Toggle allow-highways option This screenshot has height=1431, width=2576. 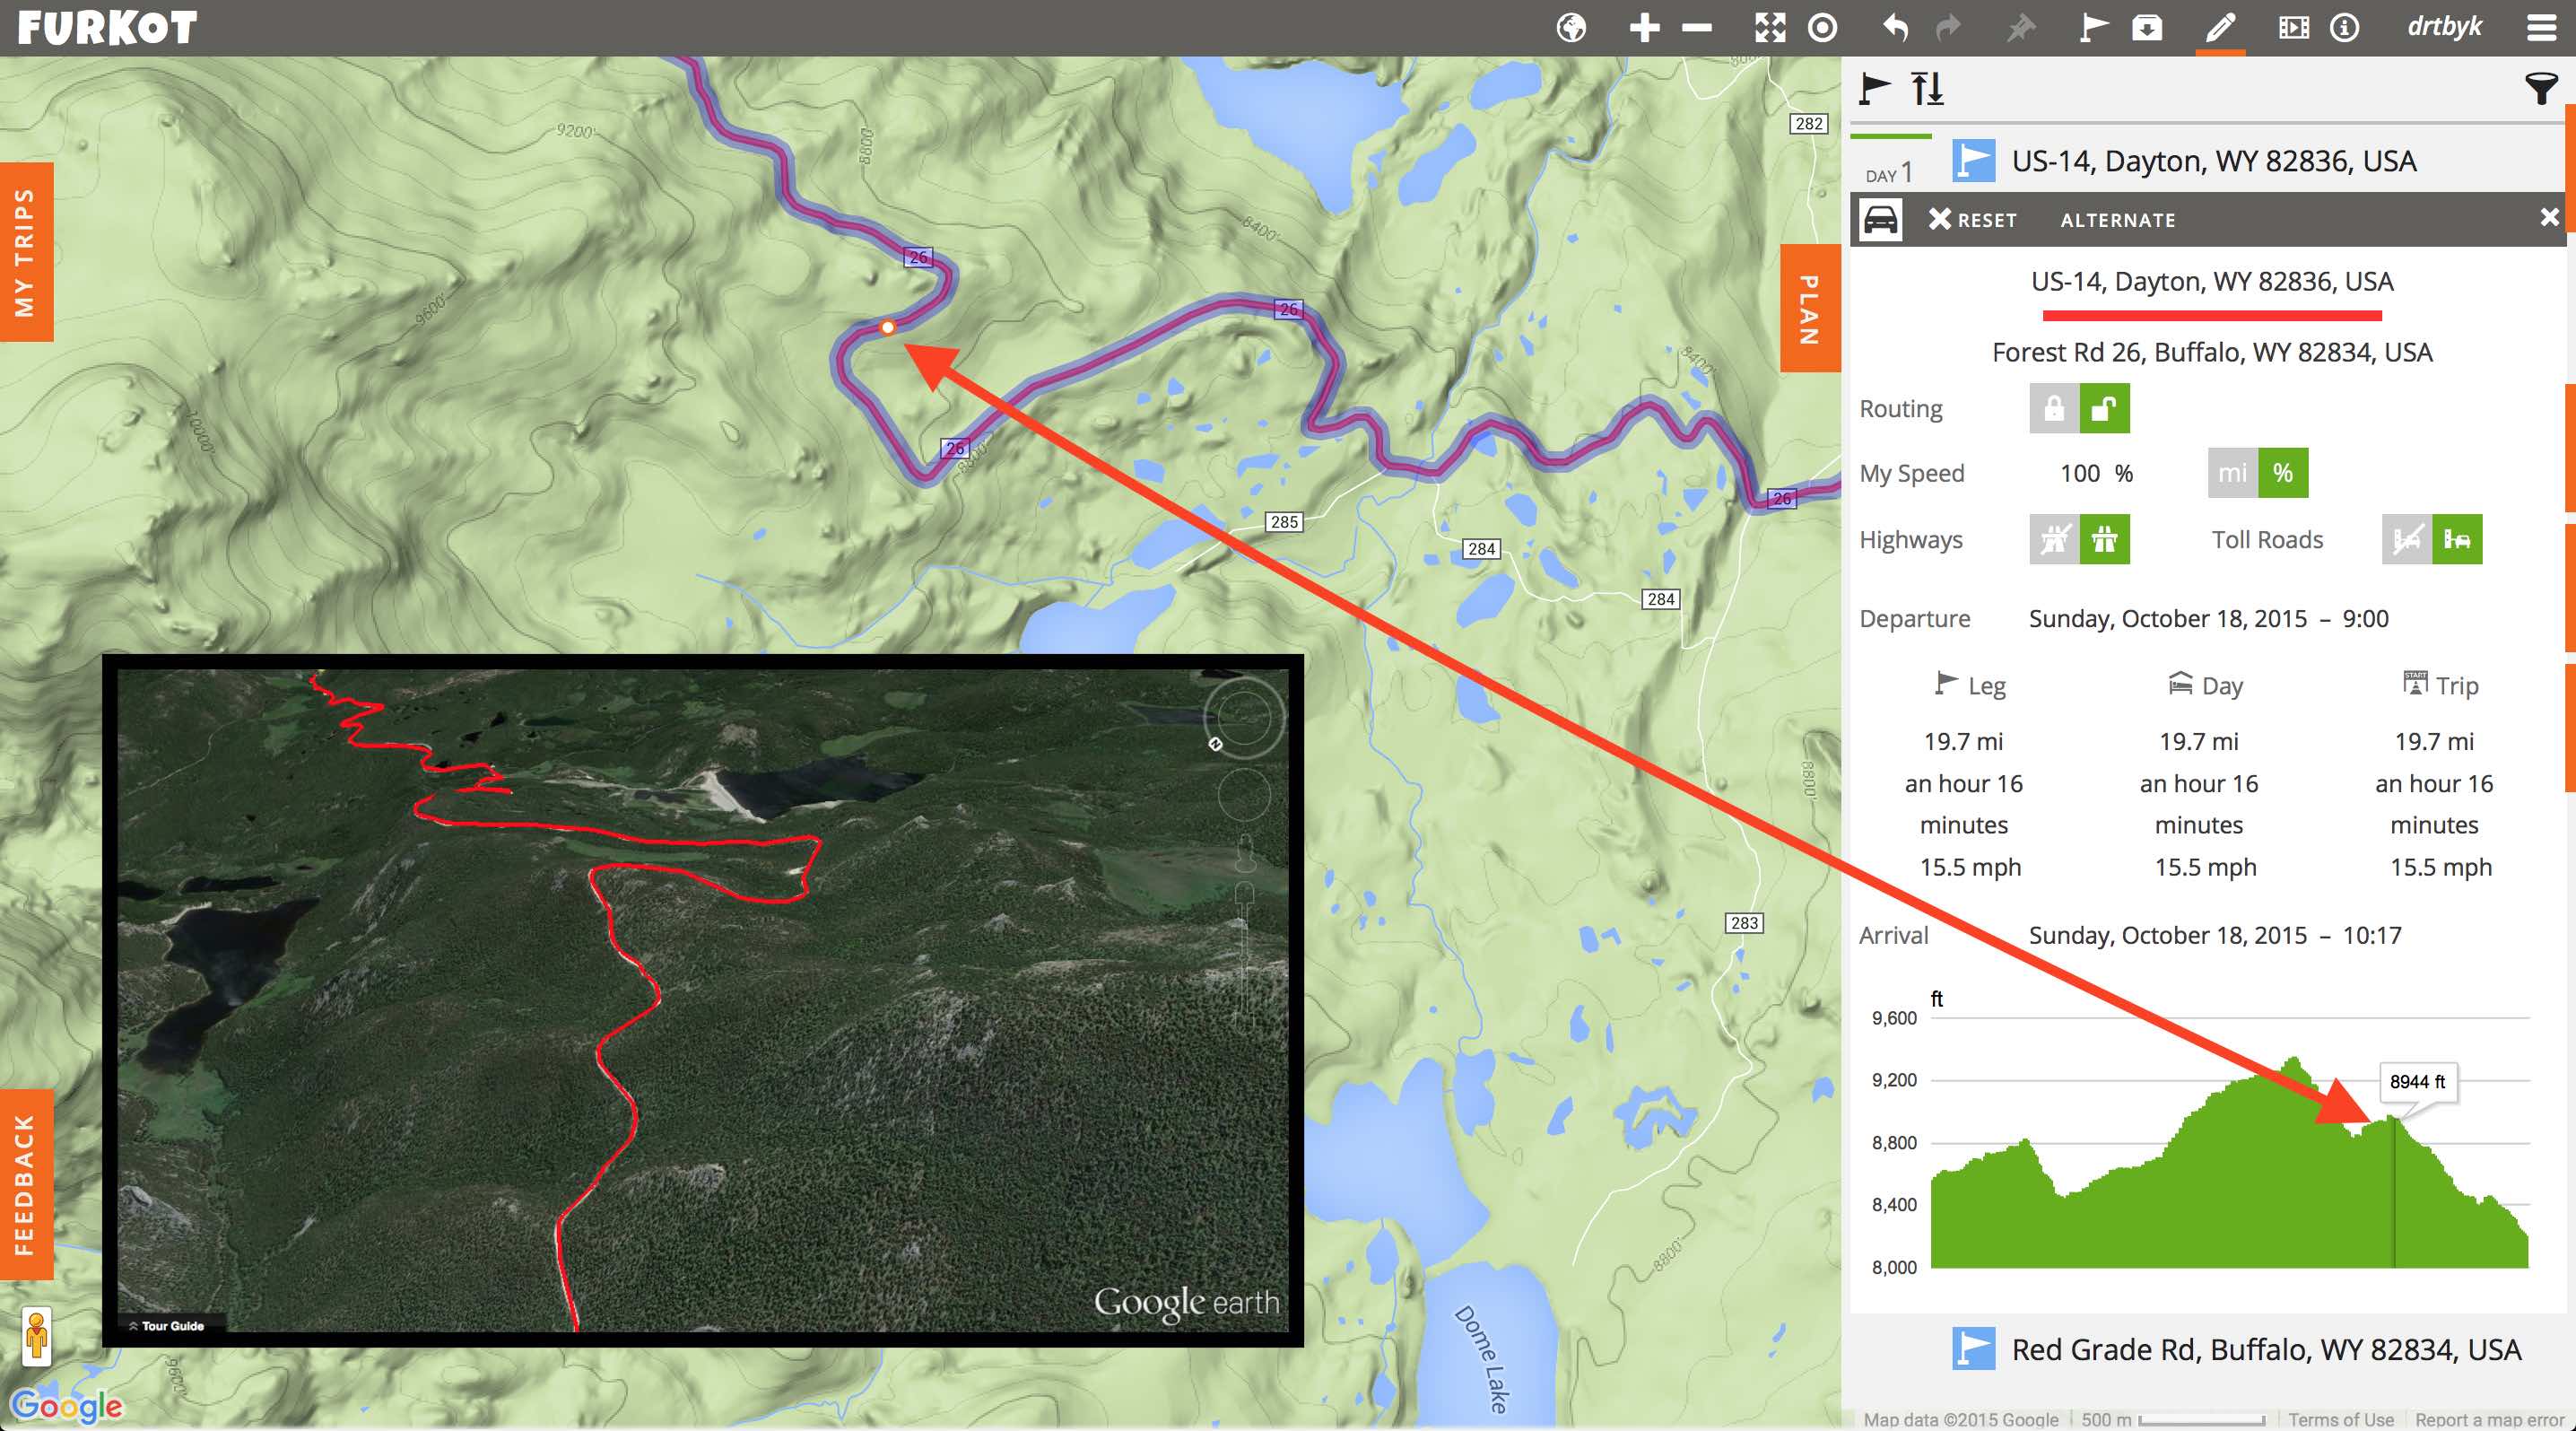[2104, 540]
